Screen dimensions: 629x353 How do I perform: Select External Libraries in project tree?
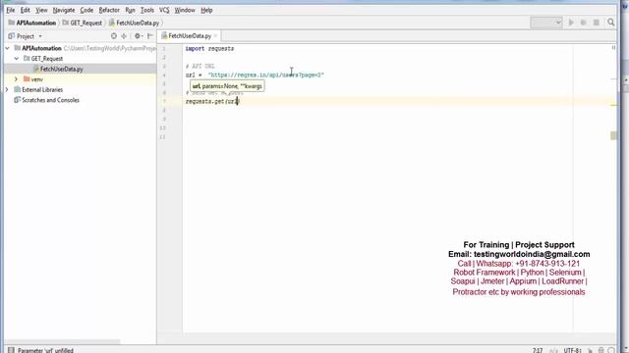pyautogui.click(x=42, y=89)
